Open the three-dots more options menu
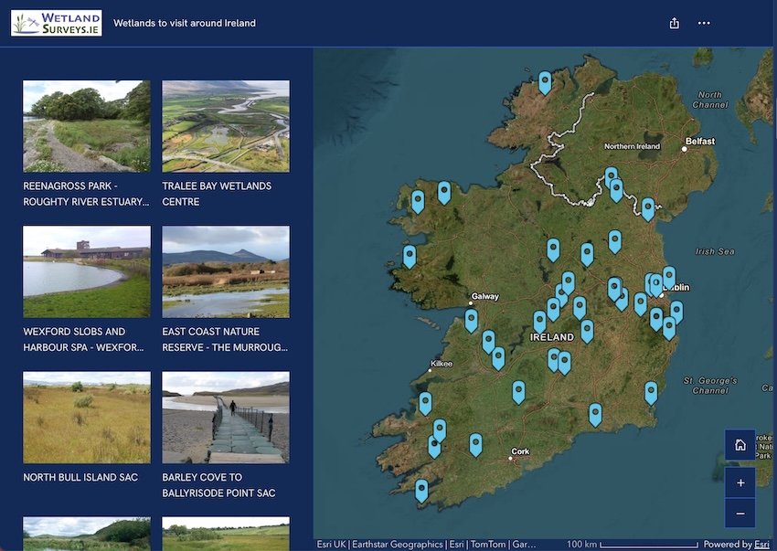The image size is (777, 551). (704, 23)
